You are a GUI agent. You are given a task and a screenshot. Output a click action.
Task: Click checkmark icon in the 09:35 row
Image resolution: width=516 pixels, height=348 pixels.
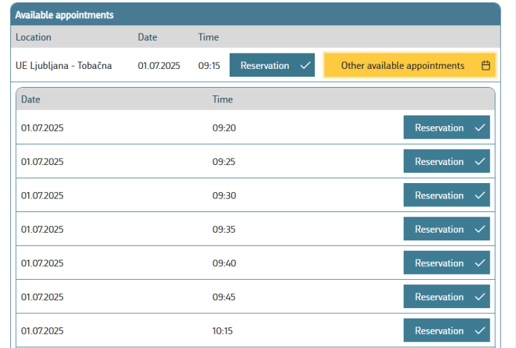(x=480, y=229)
